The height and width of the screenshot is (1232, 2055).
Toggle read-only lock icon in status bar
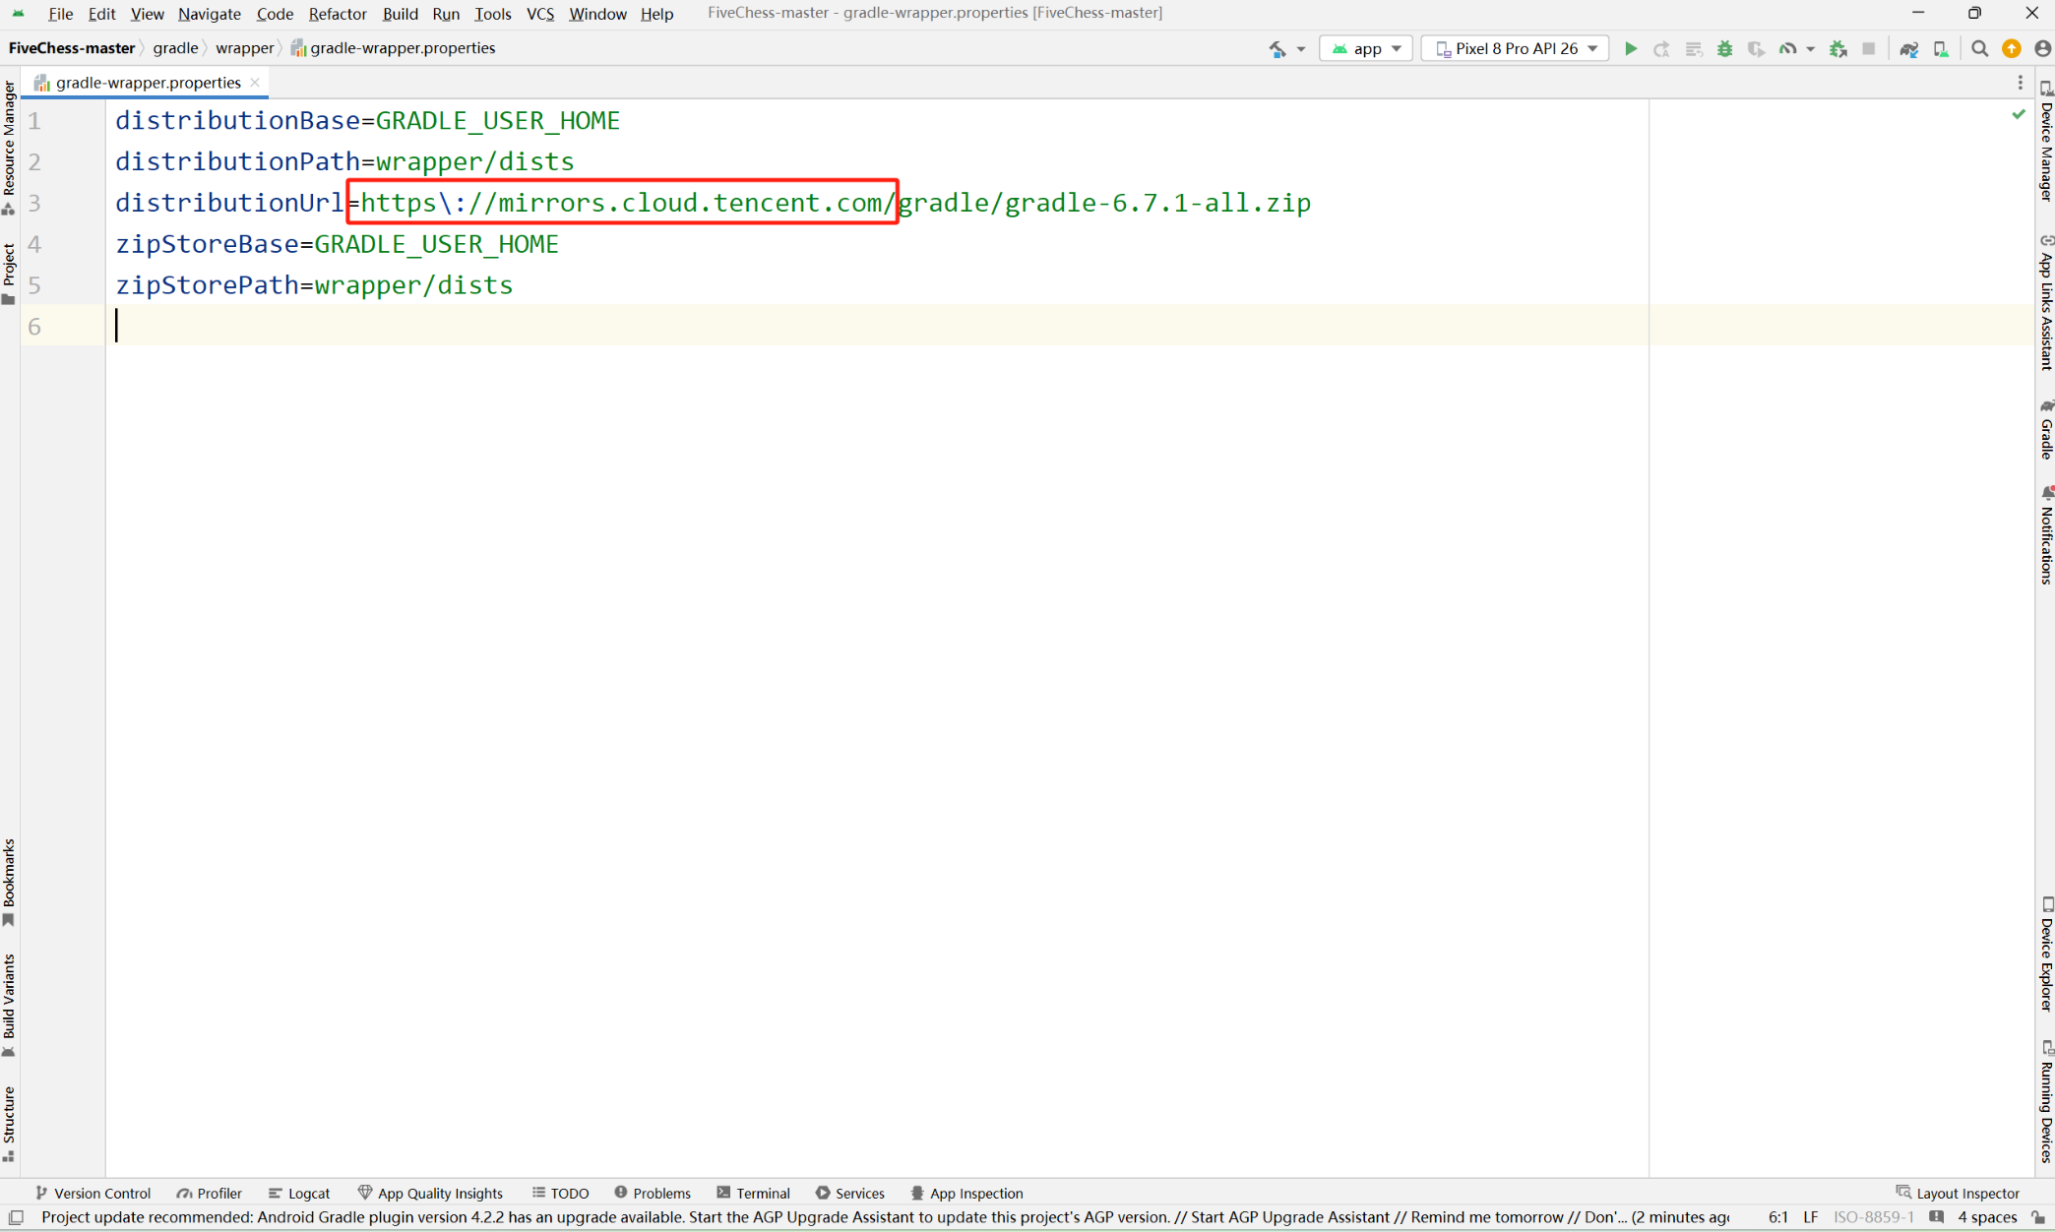click(2038, 1217)
